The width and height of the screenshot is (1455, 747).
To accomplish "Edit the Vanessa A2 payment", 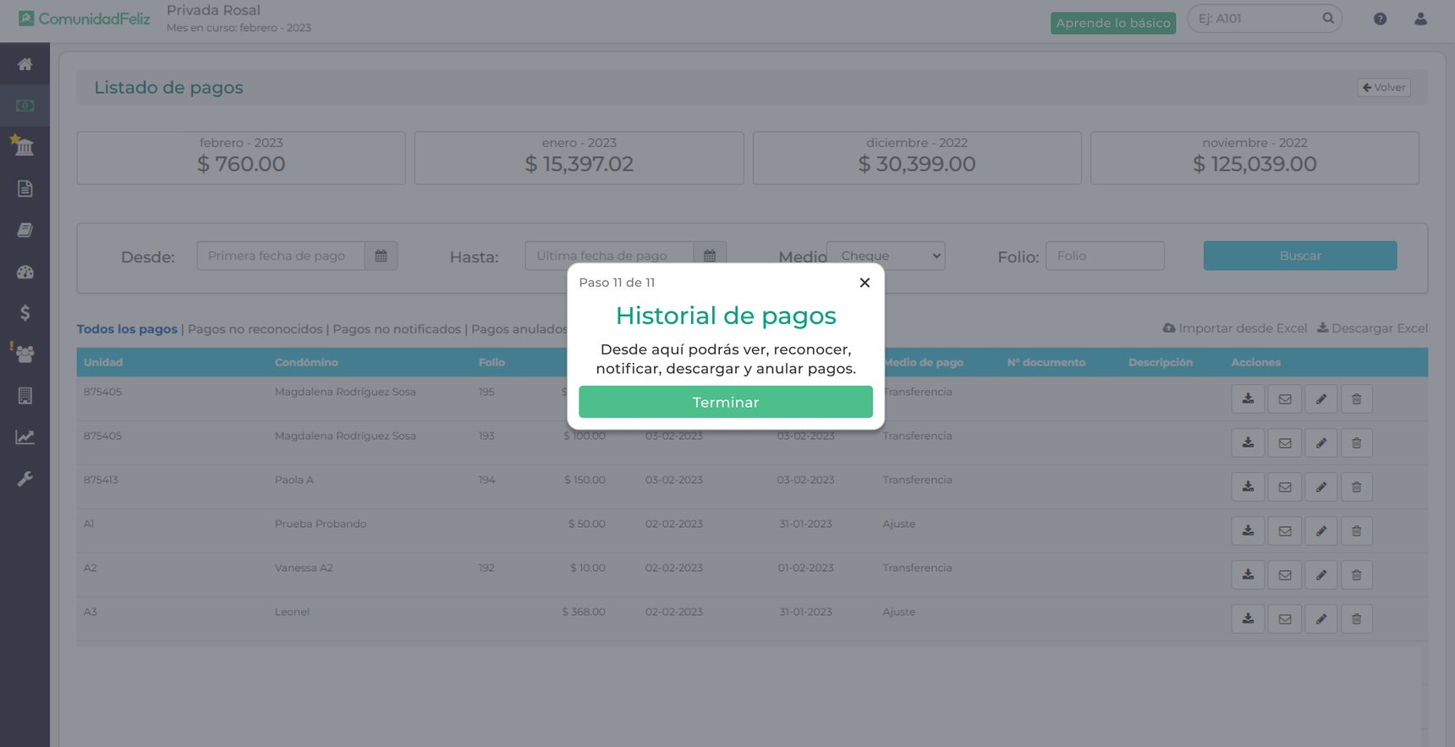I will point(1320,575).
